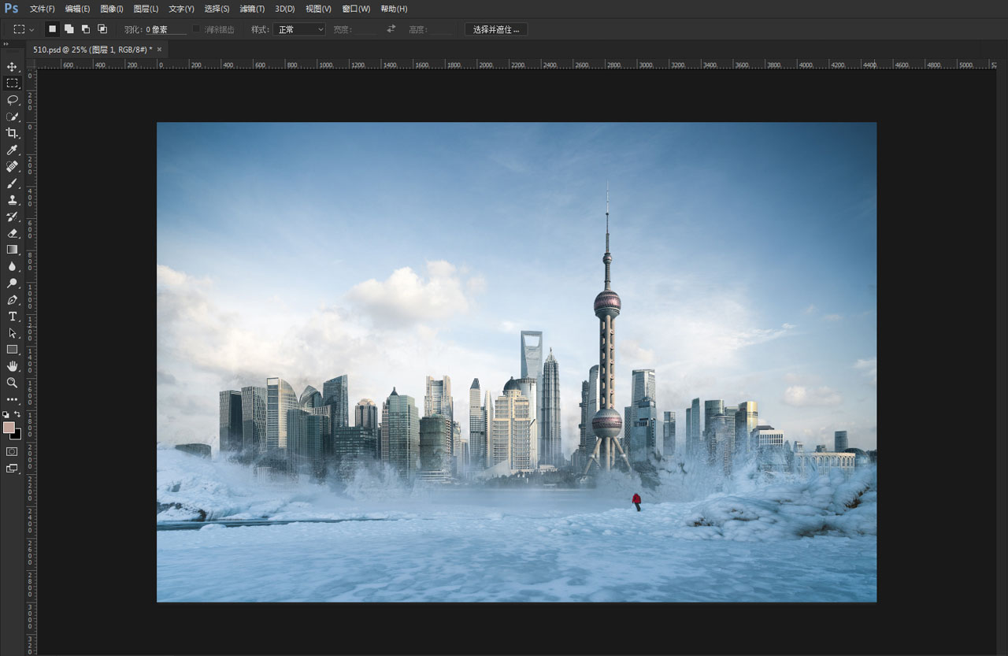Toggle the 消除锯齿 anti-alias checkbox
Image resolution: width=1008 pixels, height=656 pixels.
196,29
